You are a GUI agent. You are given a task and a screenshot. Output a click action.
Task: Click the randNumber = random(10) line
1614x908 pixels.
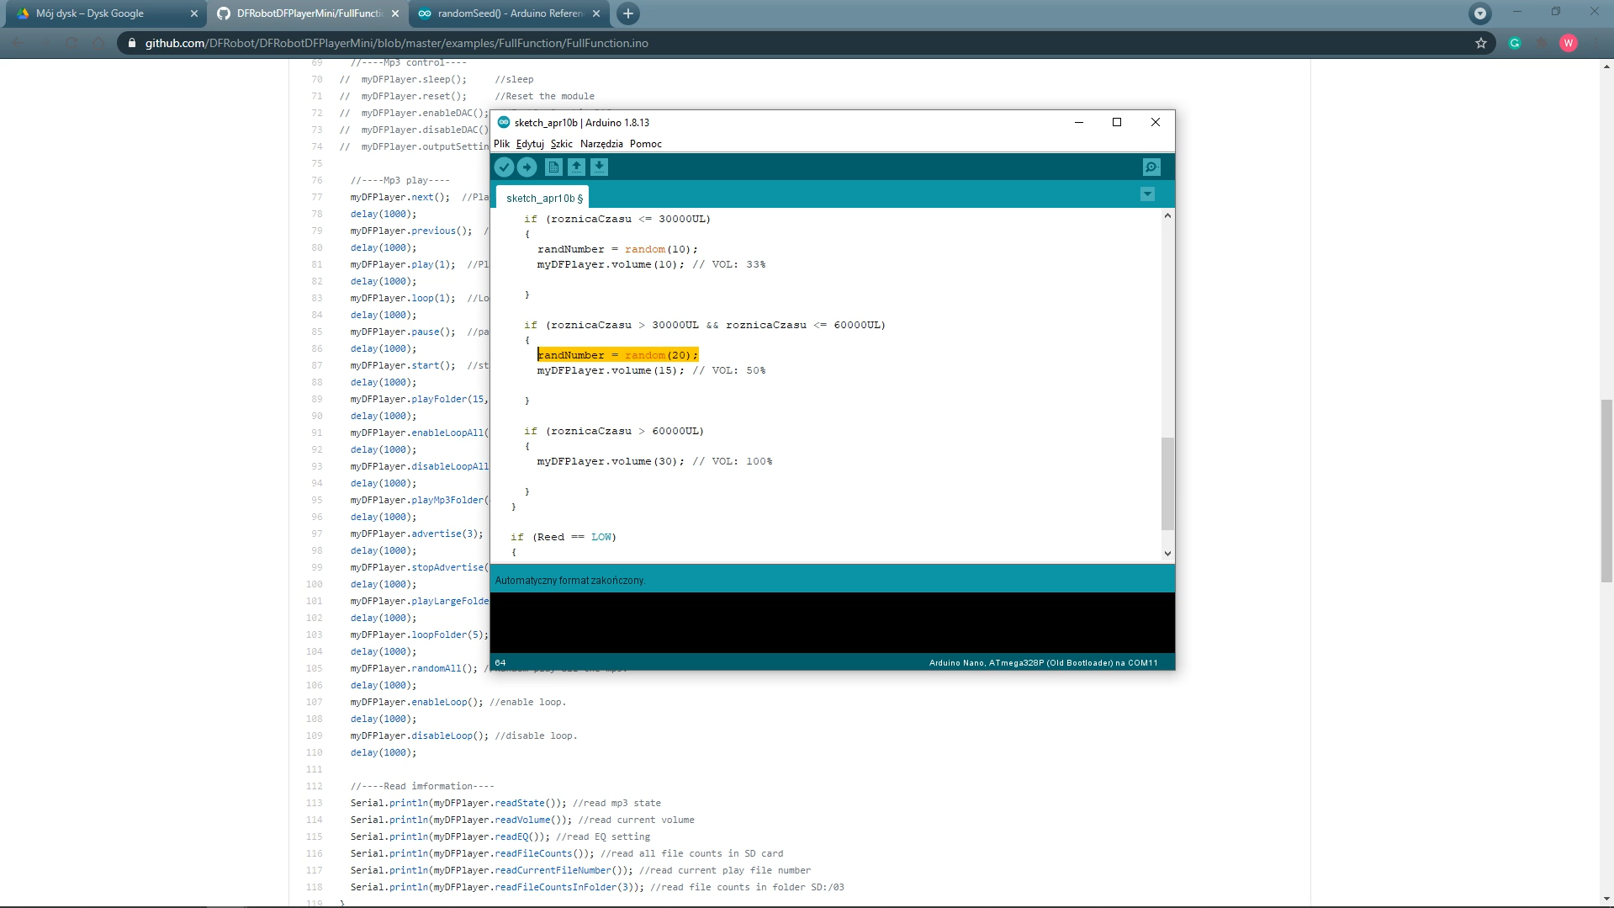point(618,249)
